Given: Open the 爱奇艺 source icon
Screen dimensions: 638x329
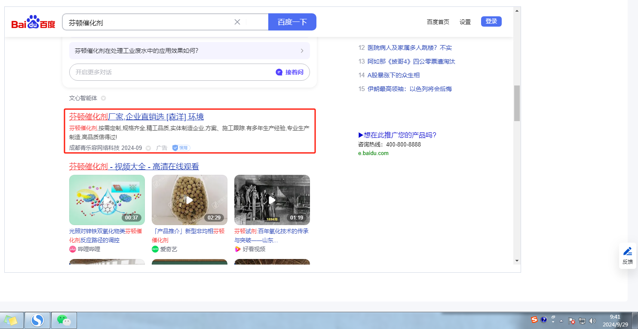Looking at the screenshot, I should [x=155, y=249].
